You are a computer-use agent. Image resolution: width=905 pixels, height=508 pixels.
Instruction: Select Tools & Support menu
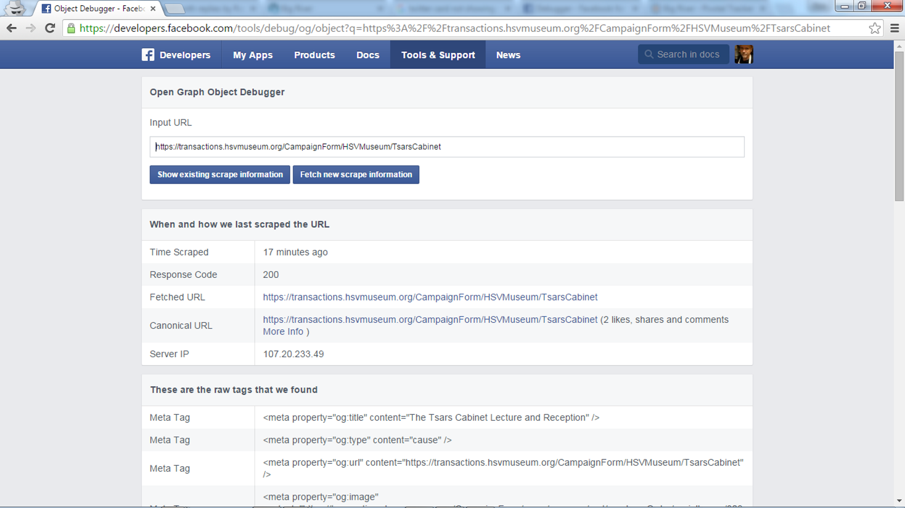pyautogui.click(x=438, y=55)
